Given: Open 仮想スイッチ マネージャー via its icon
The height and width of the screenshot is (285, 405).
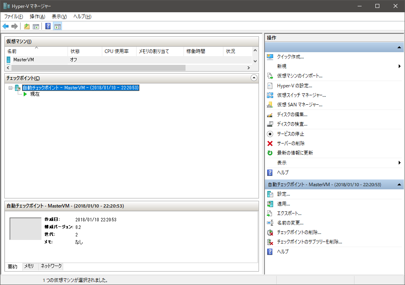Looking at the screenshot, I should pyautogui.click(x=270, y=95).
